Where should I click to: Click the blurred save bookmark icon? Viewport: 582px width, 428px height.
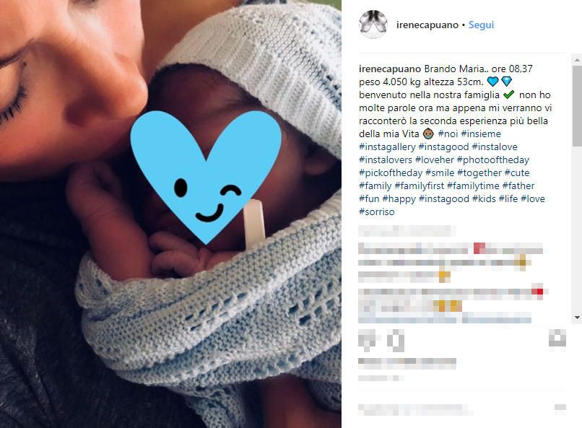pyautogui.click(x=557, y=339)
